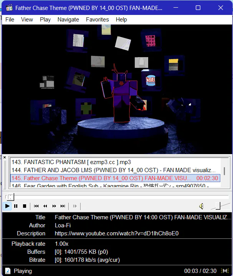
Task: Select playlist item 143 FANTASTIC PHANTASM
Action: click(115, 162)
